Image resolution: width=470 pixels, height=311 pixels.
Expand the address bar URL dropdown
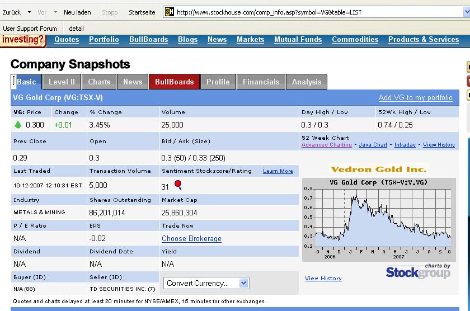(467, 12)
